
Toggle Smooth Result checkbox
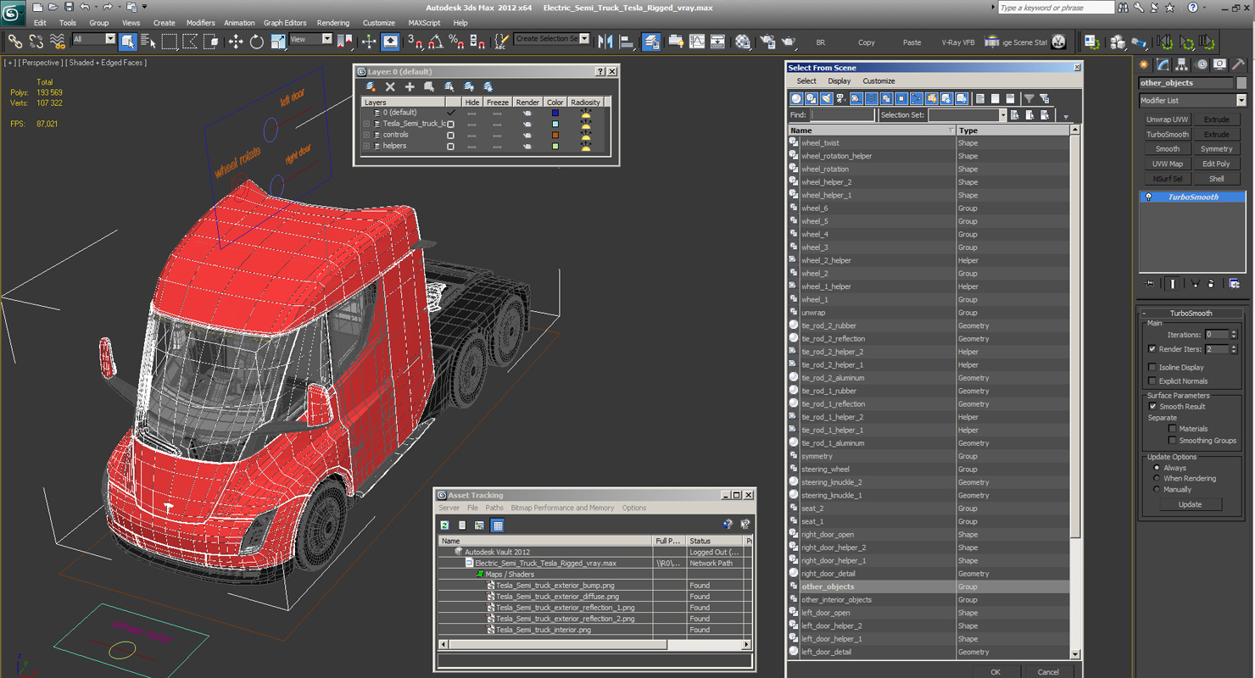1152,406
